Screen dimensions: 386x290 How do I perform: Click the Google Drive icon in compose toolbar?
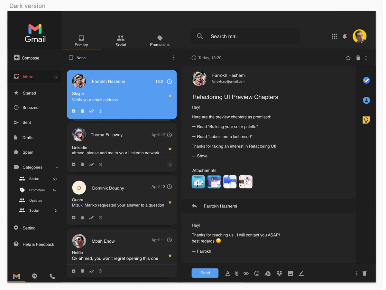[x=268, y=274]
